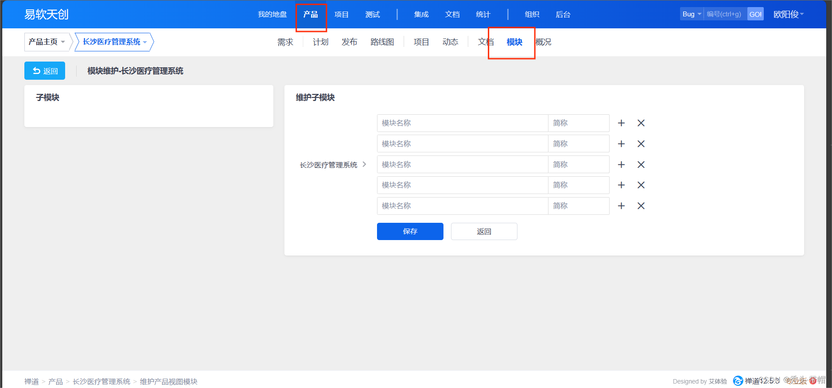This screenshot has height=388, width=832.
Task: Add a row after the first module row
Action: click(x=621, y=123)
